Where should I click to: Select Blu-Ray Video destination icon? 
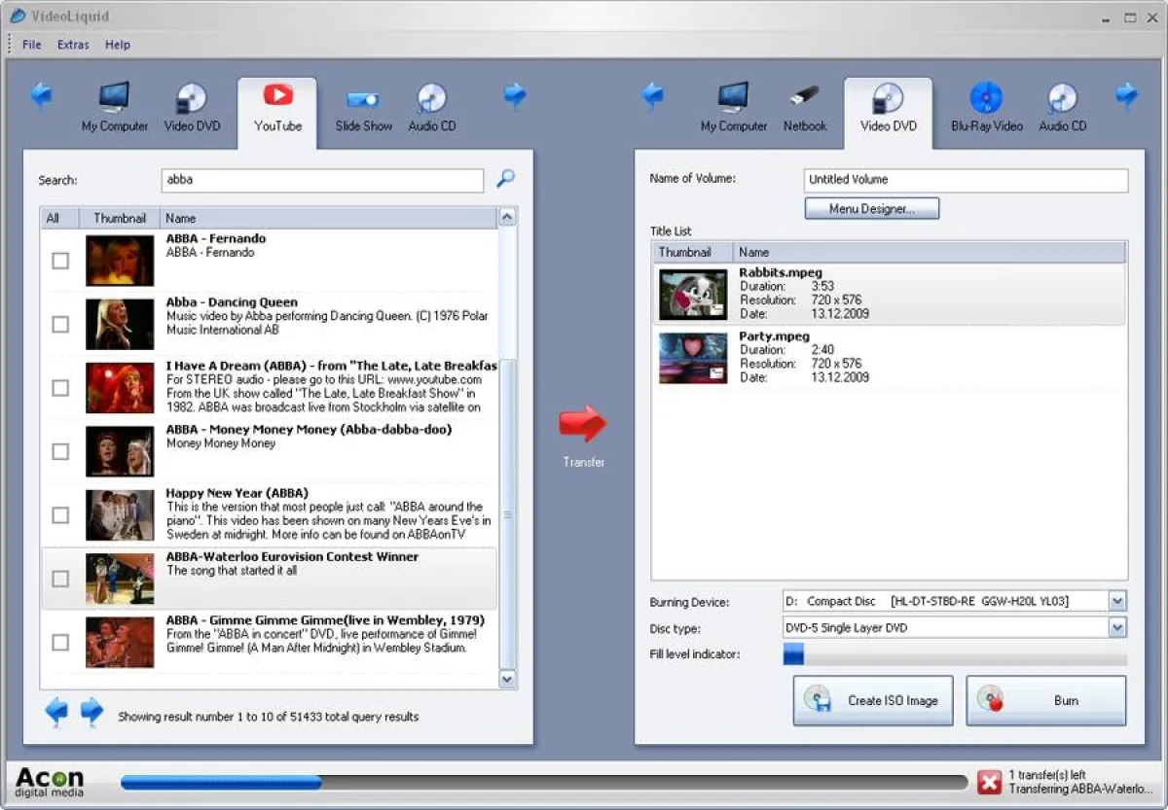pyautogui.click(x=986, y=107)
